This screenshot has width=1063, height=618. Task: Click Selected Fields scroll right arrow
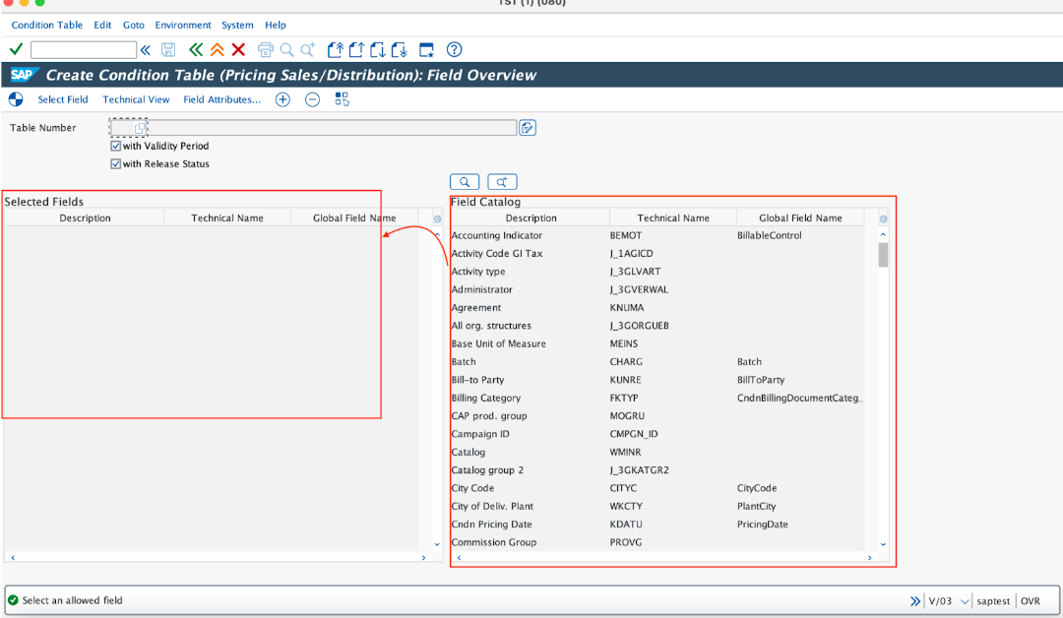point(423,558)
